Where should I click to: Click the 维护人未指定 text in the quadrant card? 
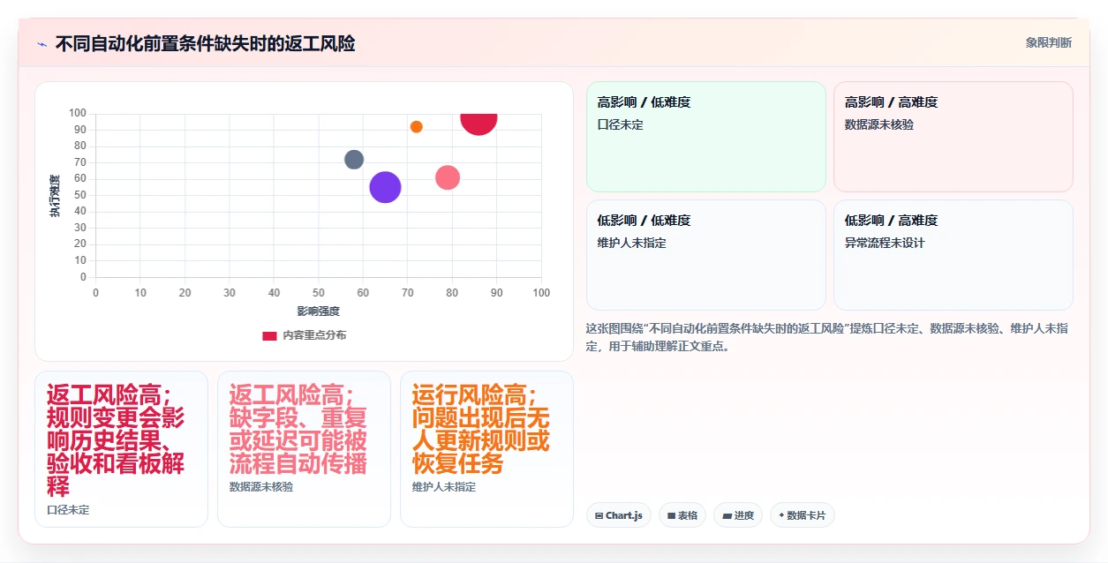(x=632, y=244)
